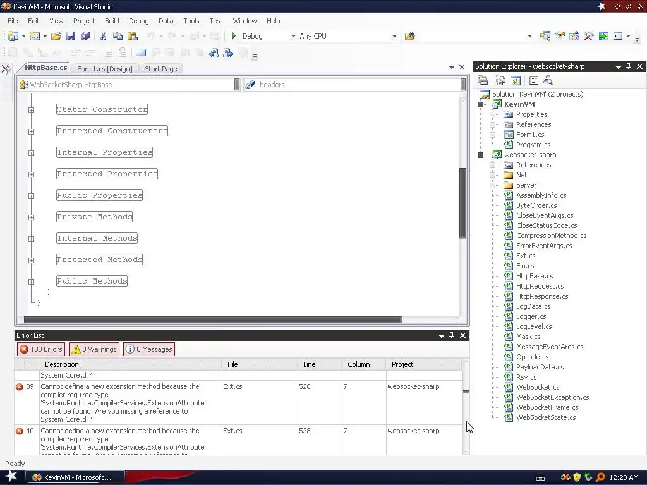Viewport: 647px width, 485px height.
Task: Toggle the 0 Messages filter
Action: (x=149, y=349)
